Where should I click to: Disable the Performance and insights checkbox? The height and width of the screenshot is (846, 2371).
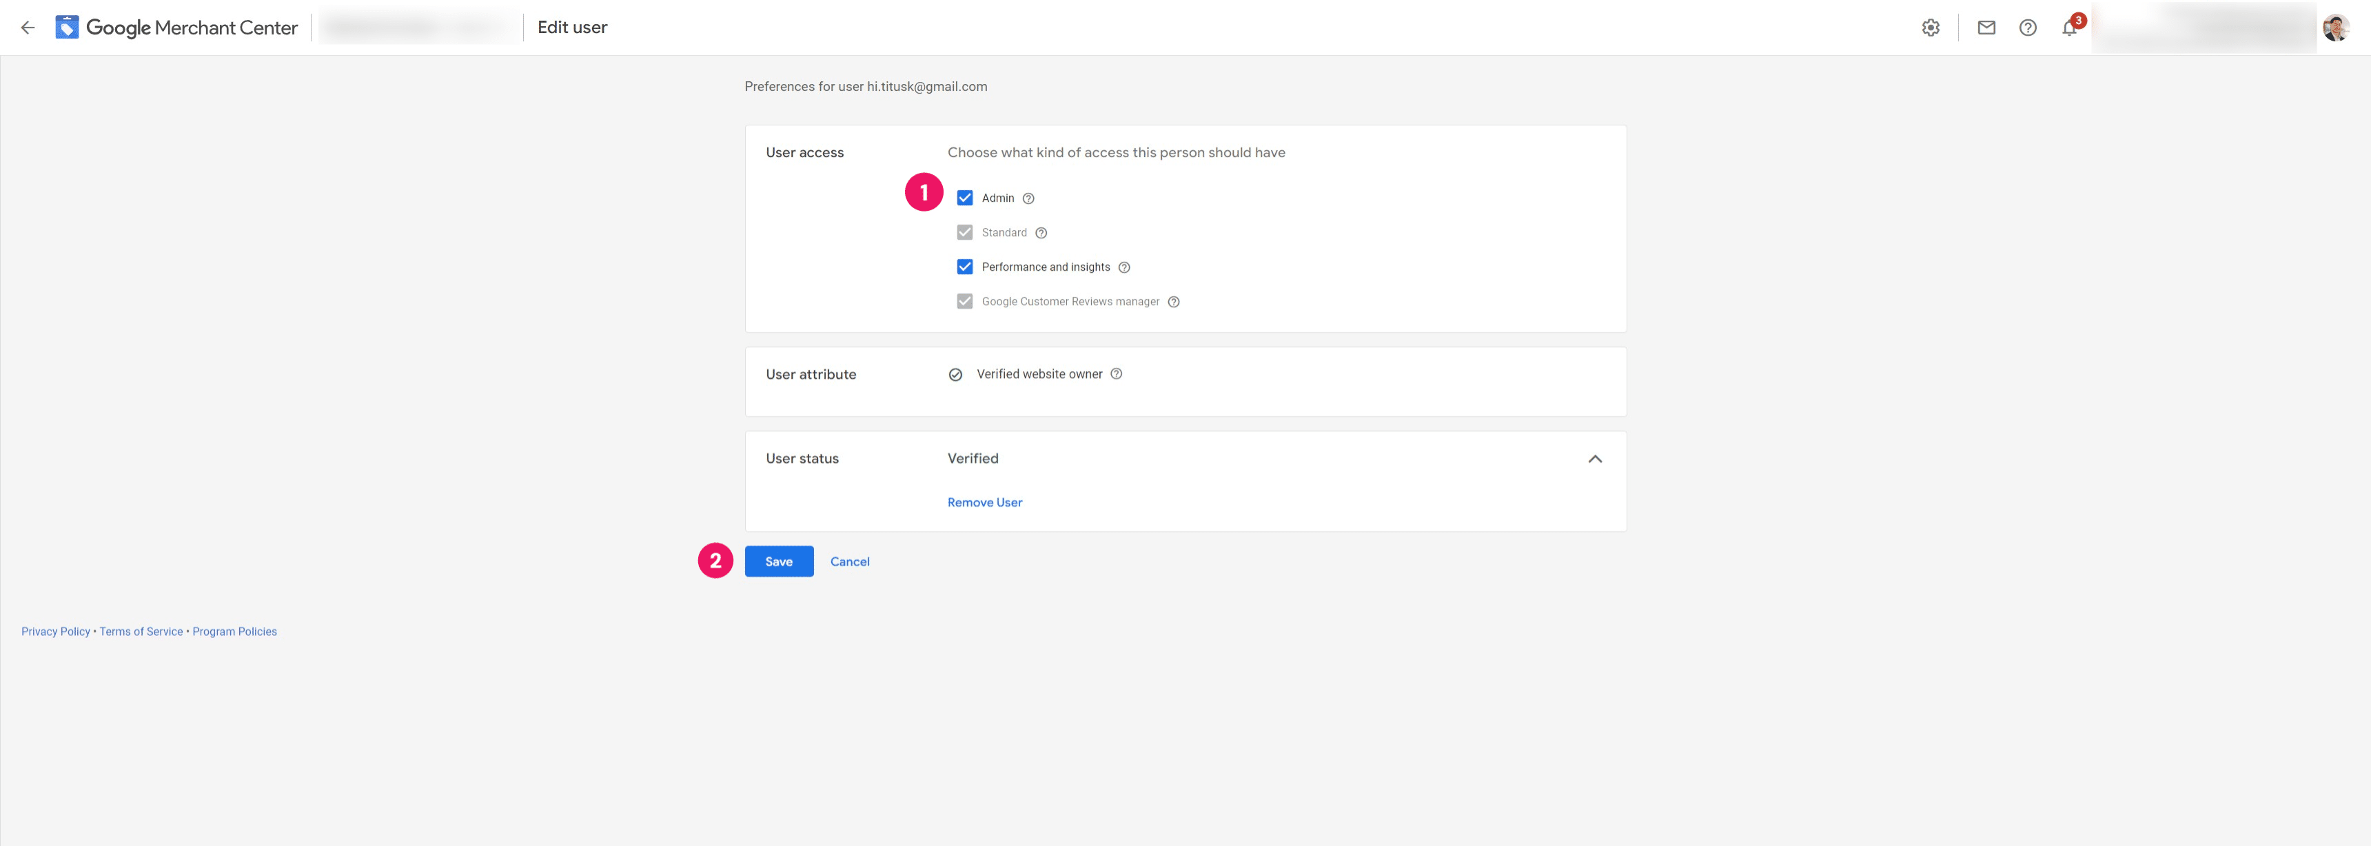point(964,267)
